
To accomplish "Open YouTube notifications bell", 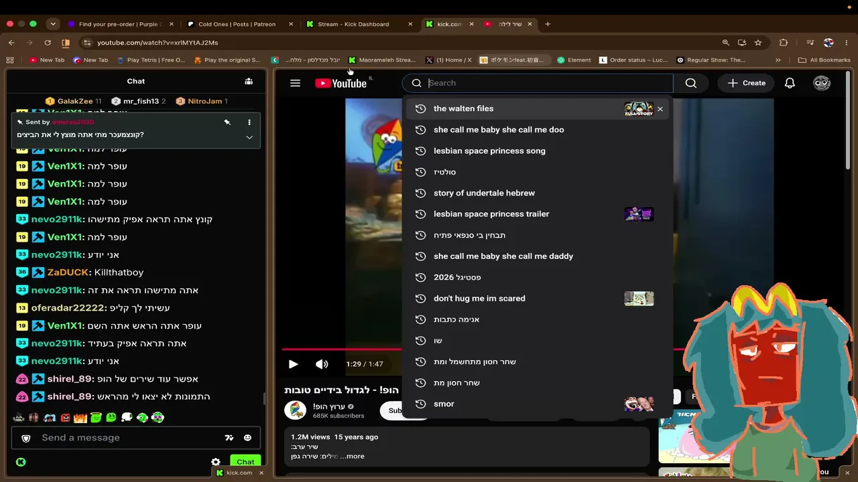I will pos(790,83).
